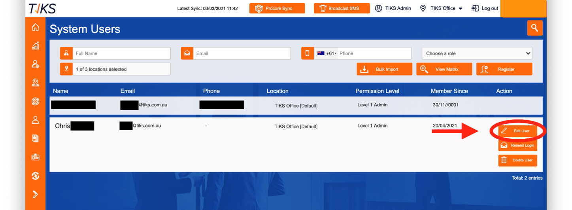The width and height of the screenshot is (572, 210).
Task: Click the Delete User button
Action: [517, 160]
